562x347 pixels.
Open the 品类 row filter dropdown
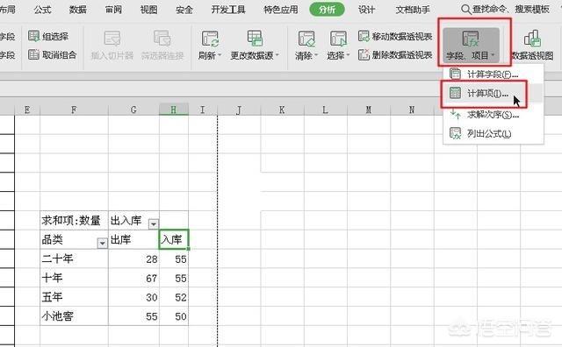(x=102, y=244)
